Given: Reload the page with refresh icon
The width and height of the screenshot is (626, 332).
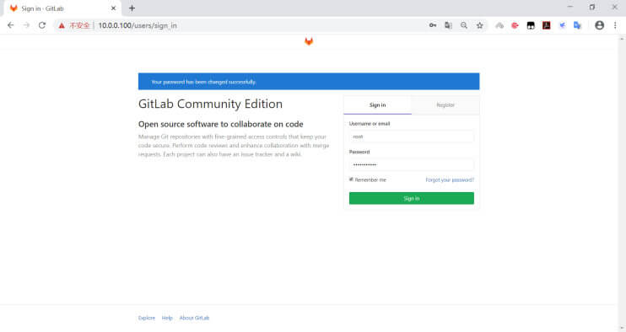Looking at the screenshot, I should pyautogui.click(x=42, y=25).
